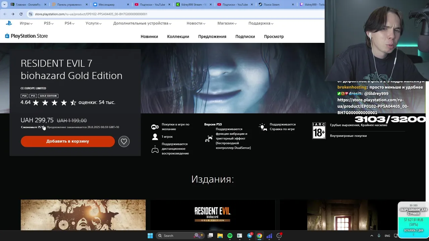
Task: Open File Explorer from the taskbar
Action: coord(220,236)
